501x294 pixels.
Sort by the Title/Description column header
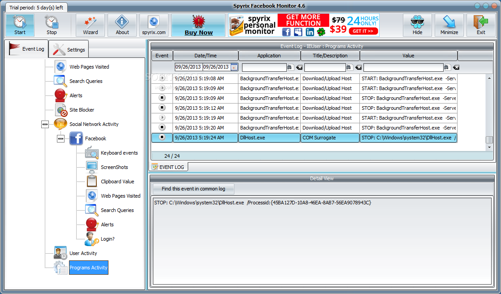tap(330, 56)
